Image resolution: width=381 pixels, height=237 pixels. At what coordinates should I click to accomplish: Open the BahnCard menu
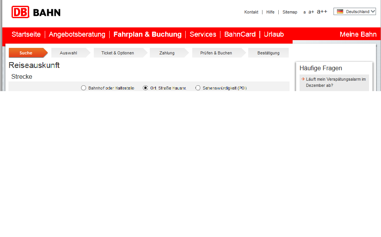(240, 34)
